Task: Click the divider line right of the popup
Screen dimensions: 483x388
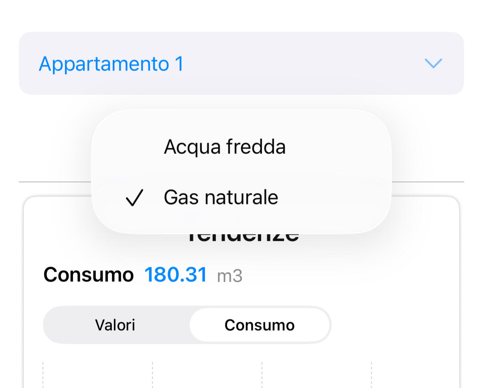Action: (x=428, y=182)
